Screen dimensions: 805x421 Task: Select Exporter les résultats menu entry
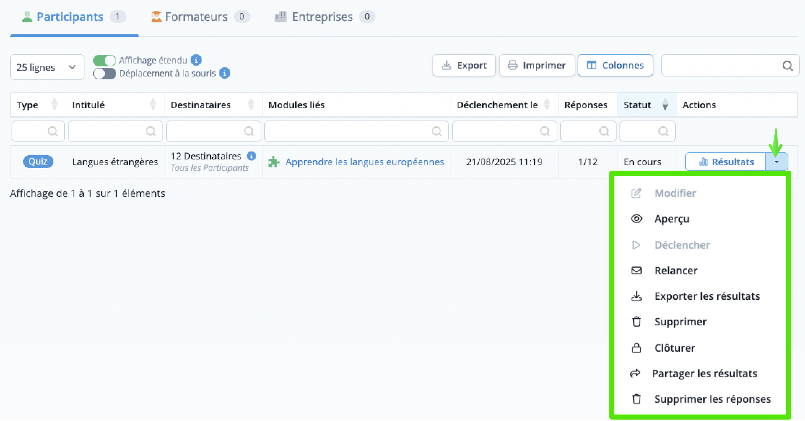(707, 296)
